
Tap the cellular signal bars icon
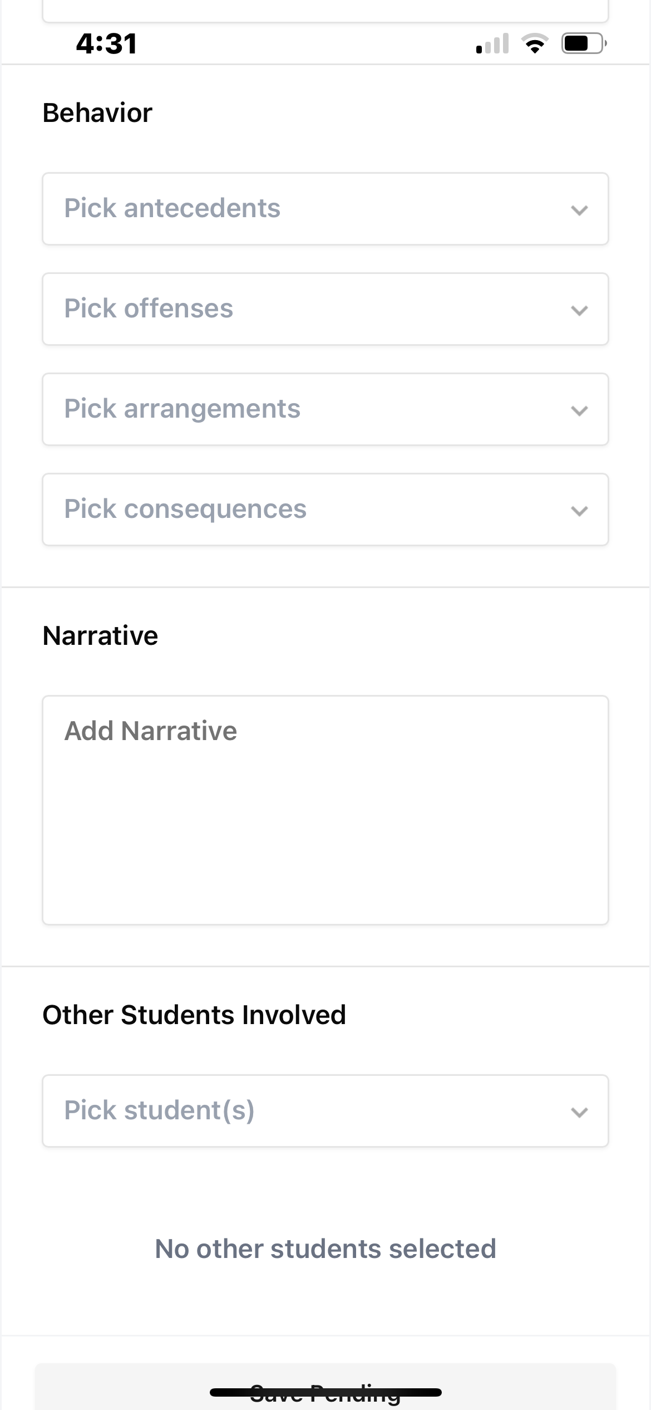[x=492, y=43]
